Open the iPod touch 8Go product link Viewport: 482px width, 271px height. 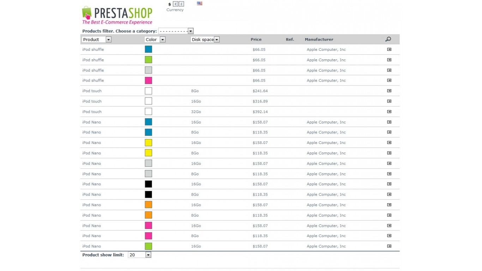click(92, 91)
